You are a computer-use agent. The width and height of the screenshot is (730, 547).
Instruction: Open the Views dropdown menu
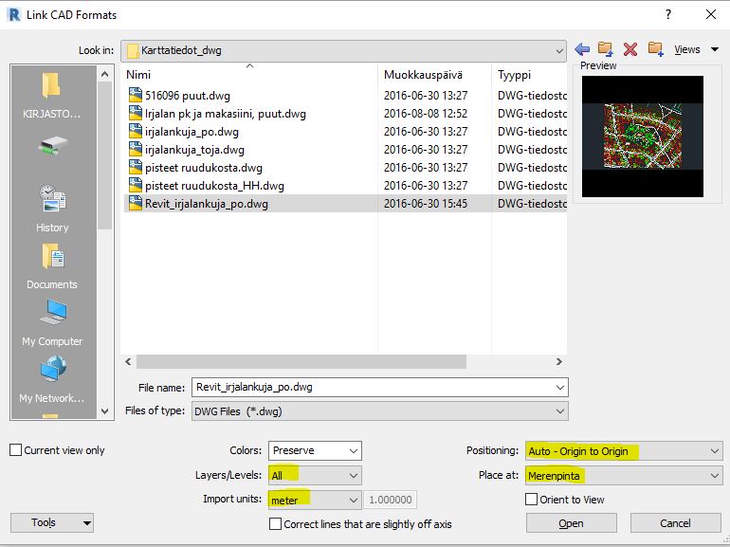pyautogui.click(x=697, y=49)
